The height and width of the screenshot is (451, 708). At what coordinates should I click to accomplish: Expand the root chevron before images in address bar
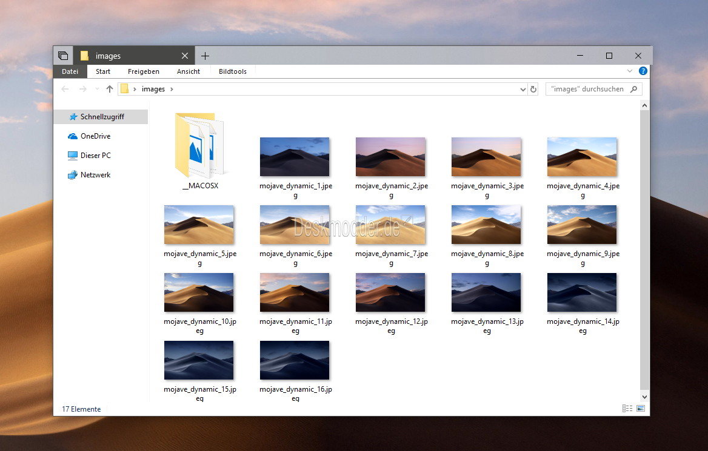point(135,89)
